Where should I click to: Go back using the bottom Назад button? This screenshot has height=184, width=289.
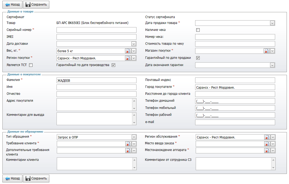click(x=12, y=178)
